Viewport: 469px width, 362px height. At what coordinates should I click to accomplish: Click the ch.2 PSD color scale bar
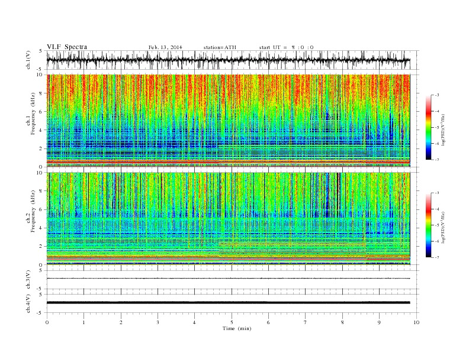pyautogui.click(x=428, y=225)
